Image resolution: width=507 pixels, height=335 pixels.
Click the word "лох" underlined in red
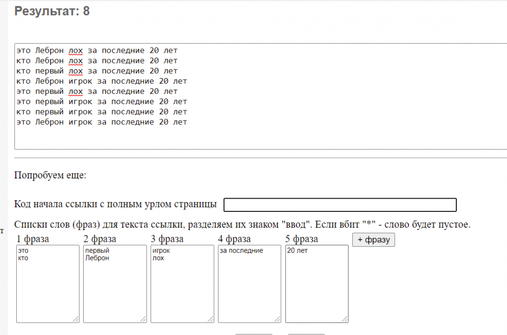pos(76,50)
